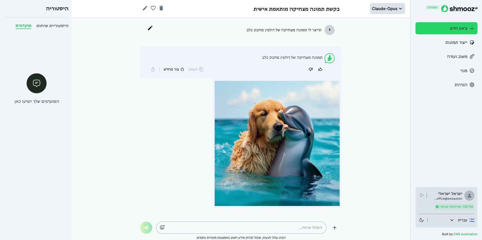Toggle dark mode with the moon icon
This screenshot has height=240, width=482.
click(422, 220)
